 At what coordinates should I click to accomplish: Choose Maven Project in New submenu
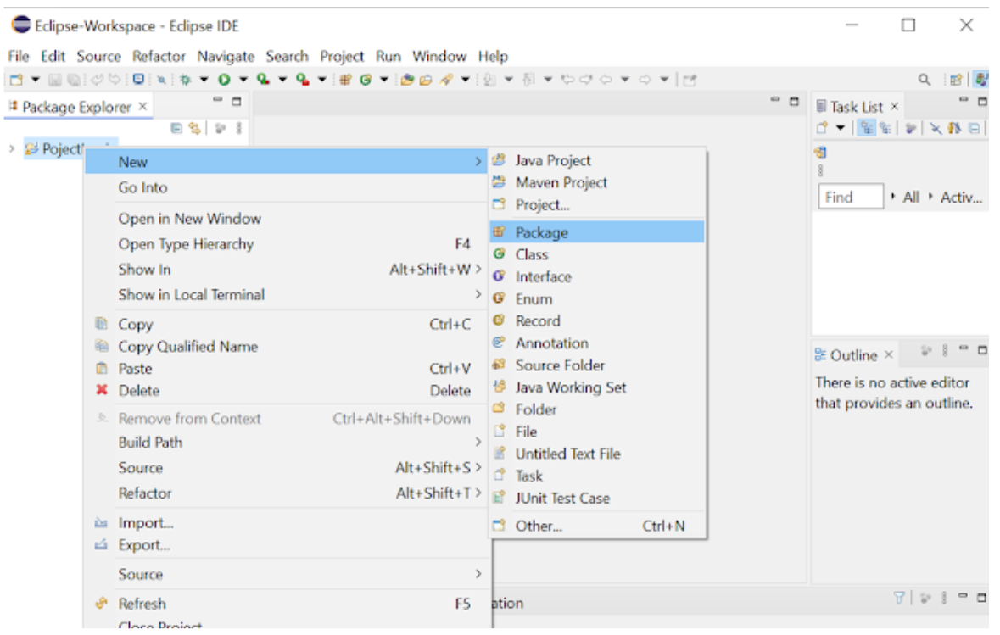[x=598, y=182]
